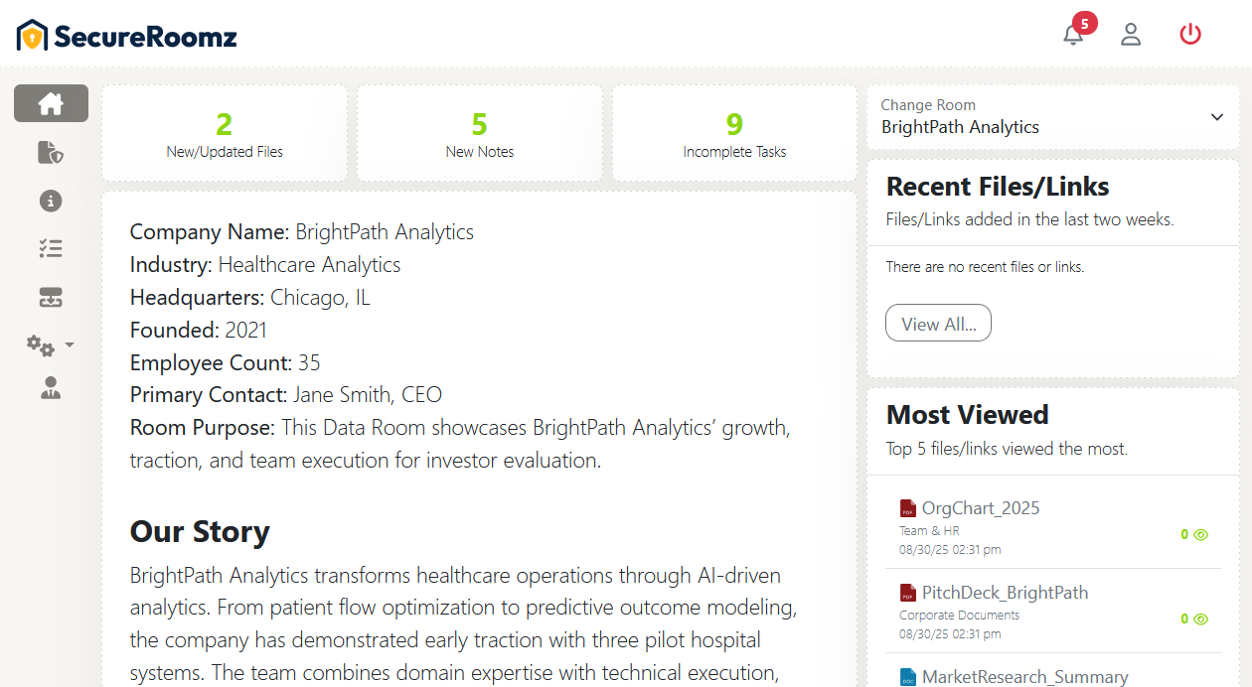This screenshot has height=687, width=1252.
Task: Open the secure files shield icon
Action: (x=51, y=152)
